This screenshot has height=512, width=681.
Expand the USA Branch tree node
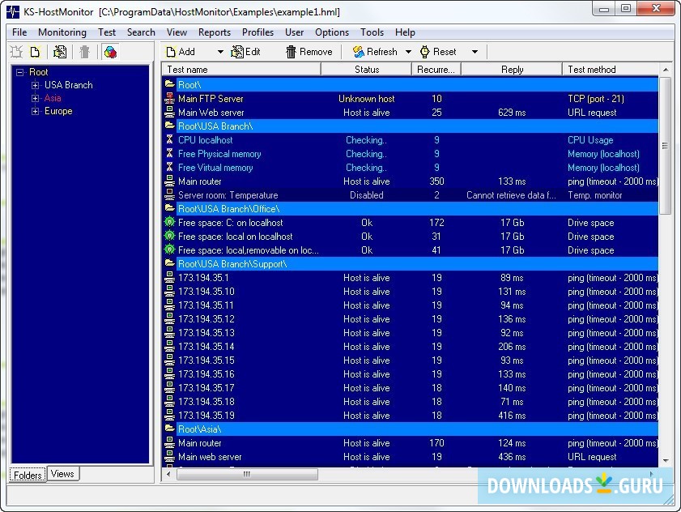pyautogui.click(x=35, y=85)
